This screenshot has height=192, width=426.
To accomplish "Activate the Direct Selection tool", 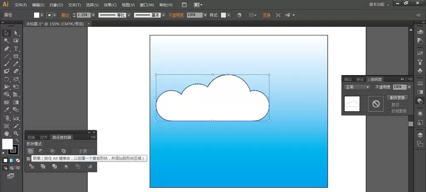I will (16, 33).
